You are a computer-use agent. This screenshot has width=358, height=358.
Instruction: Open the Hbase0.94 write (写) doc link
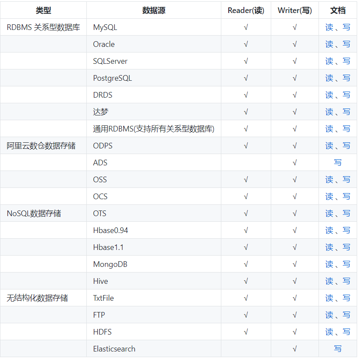click(x=346, y=230)
